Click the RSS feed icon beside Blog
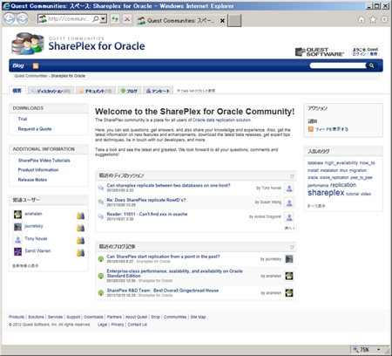Image resolution: width=392 pixels, height=356 pixels. (x=36, y=66)
